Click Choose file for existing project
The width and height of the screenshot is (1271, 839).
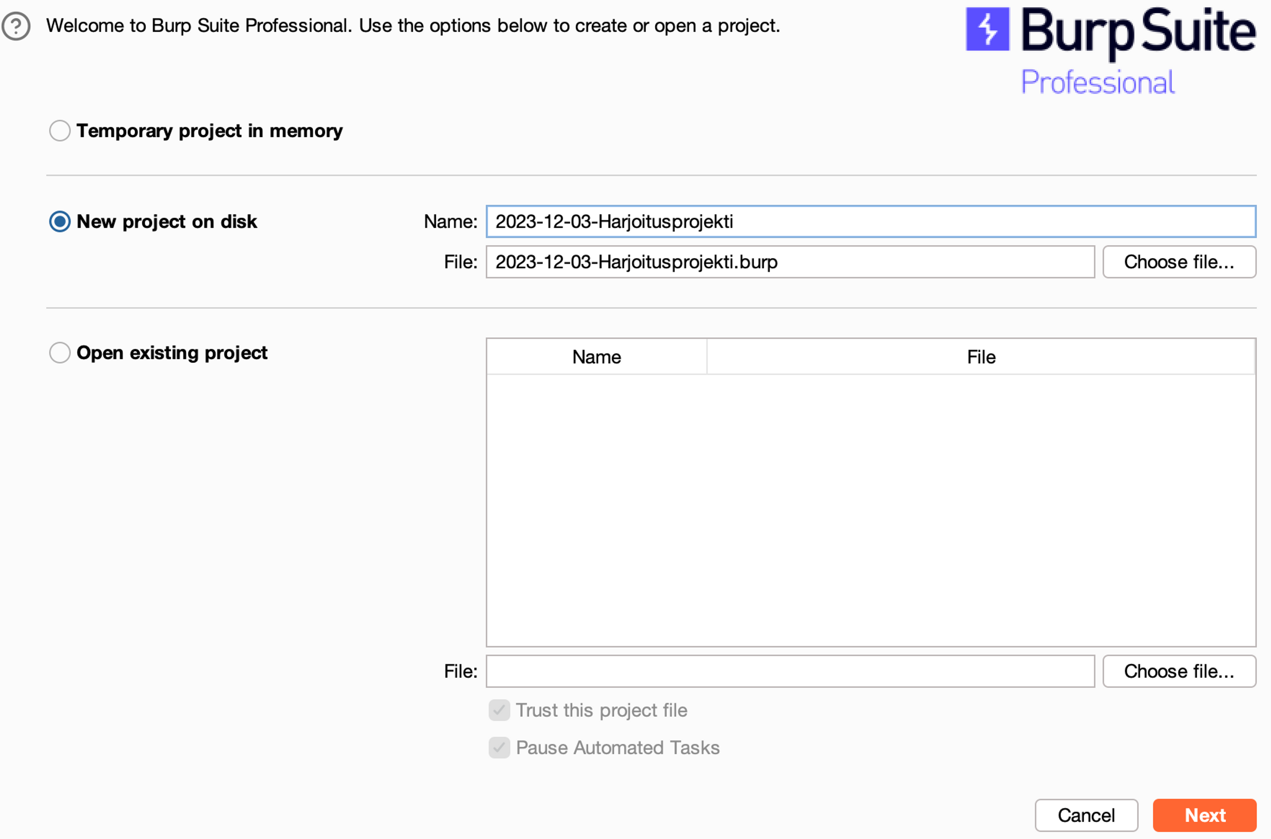(x=1178, y=671)
